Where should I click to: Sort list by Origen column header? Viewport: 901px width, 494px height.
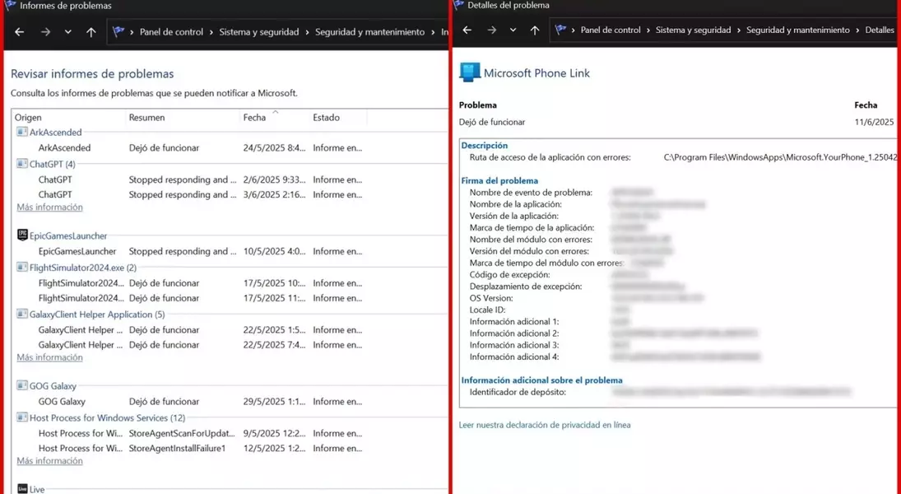click(28, 118)
